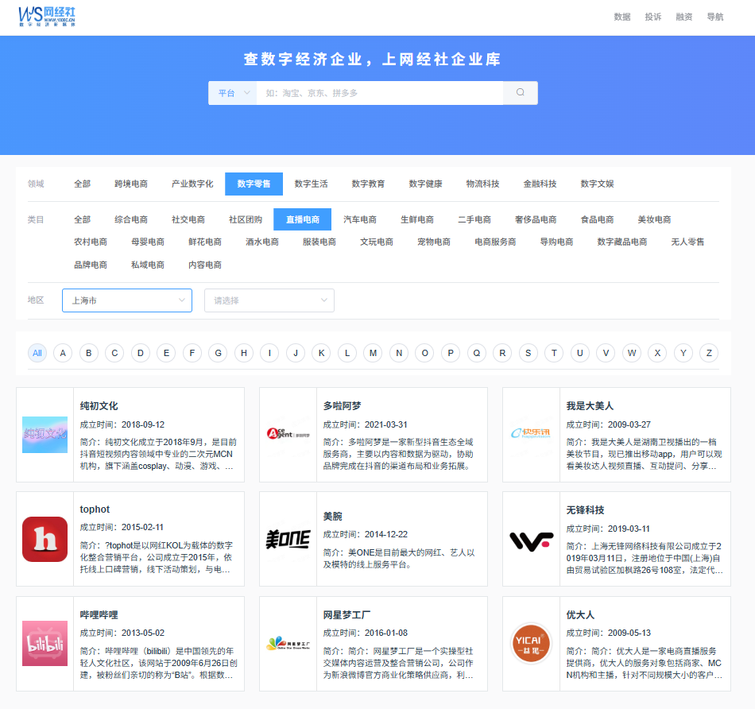Filter companies by letter B

coord(89,353)
